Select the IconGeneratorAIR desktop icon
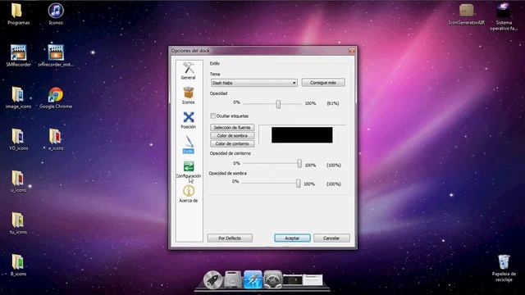The width and height of the screenshot is (525, 295). 466,14
